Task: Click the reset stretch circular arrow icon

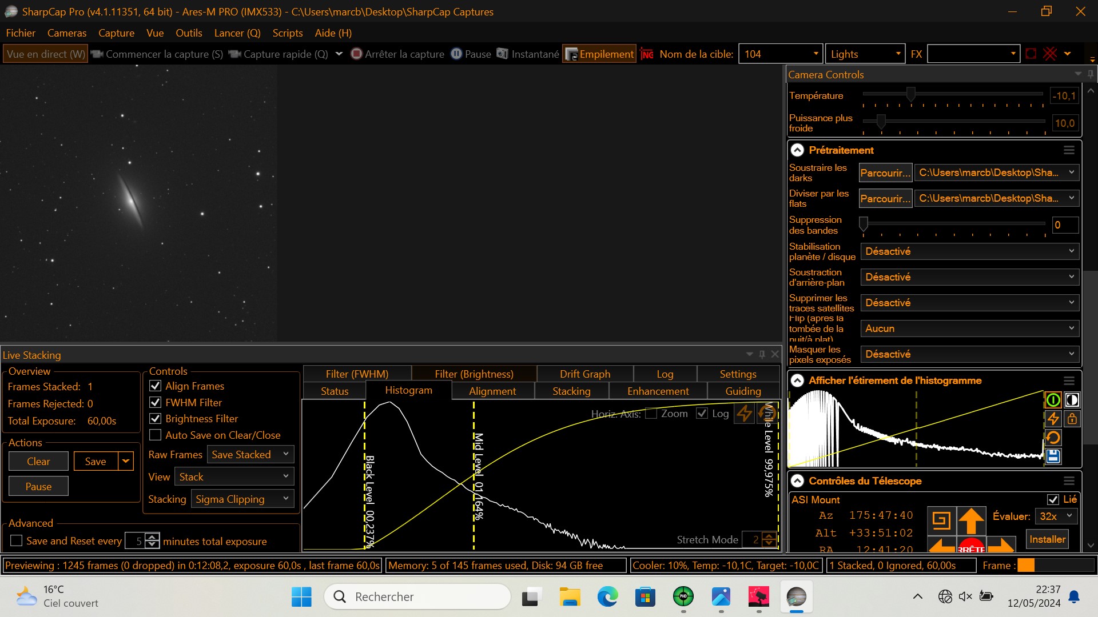Action: 1053,438
